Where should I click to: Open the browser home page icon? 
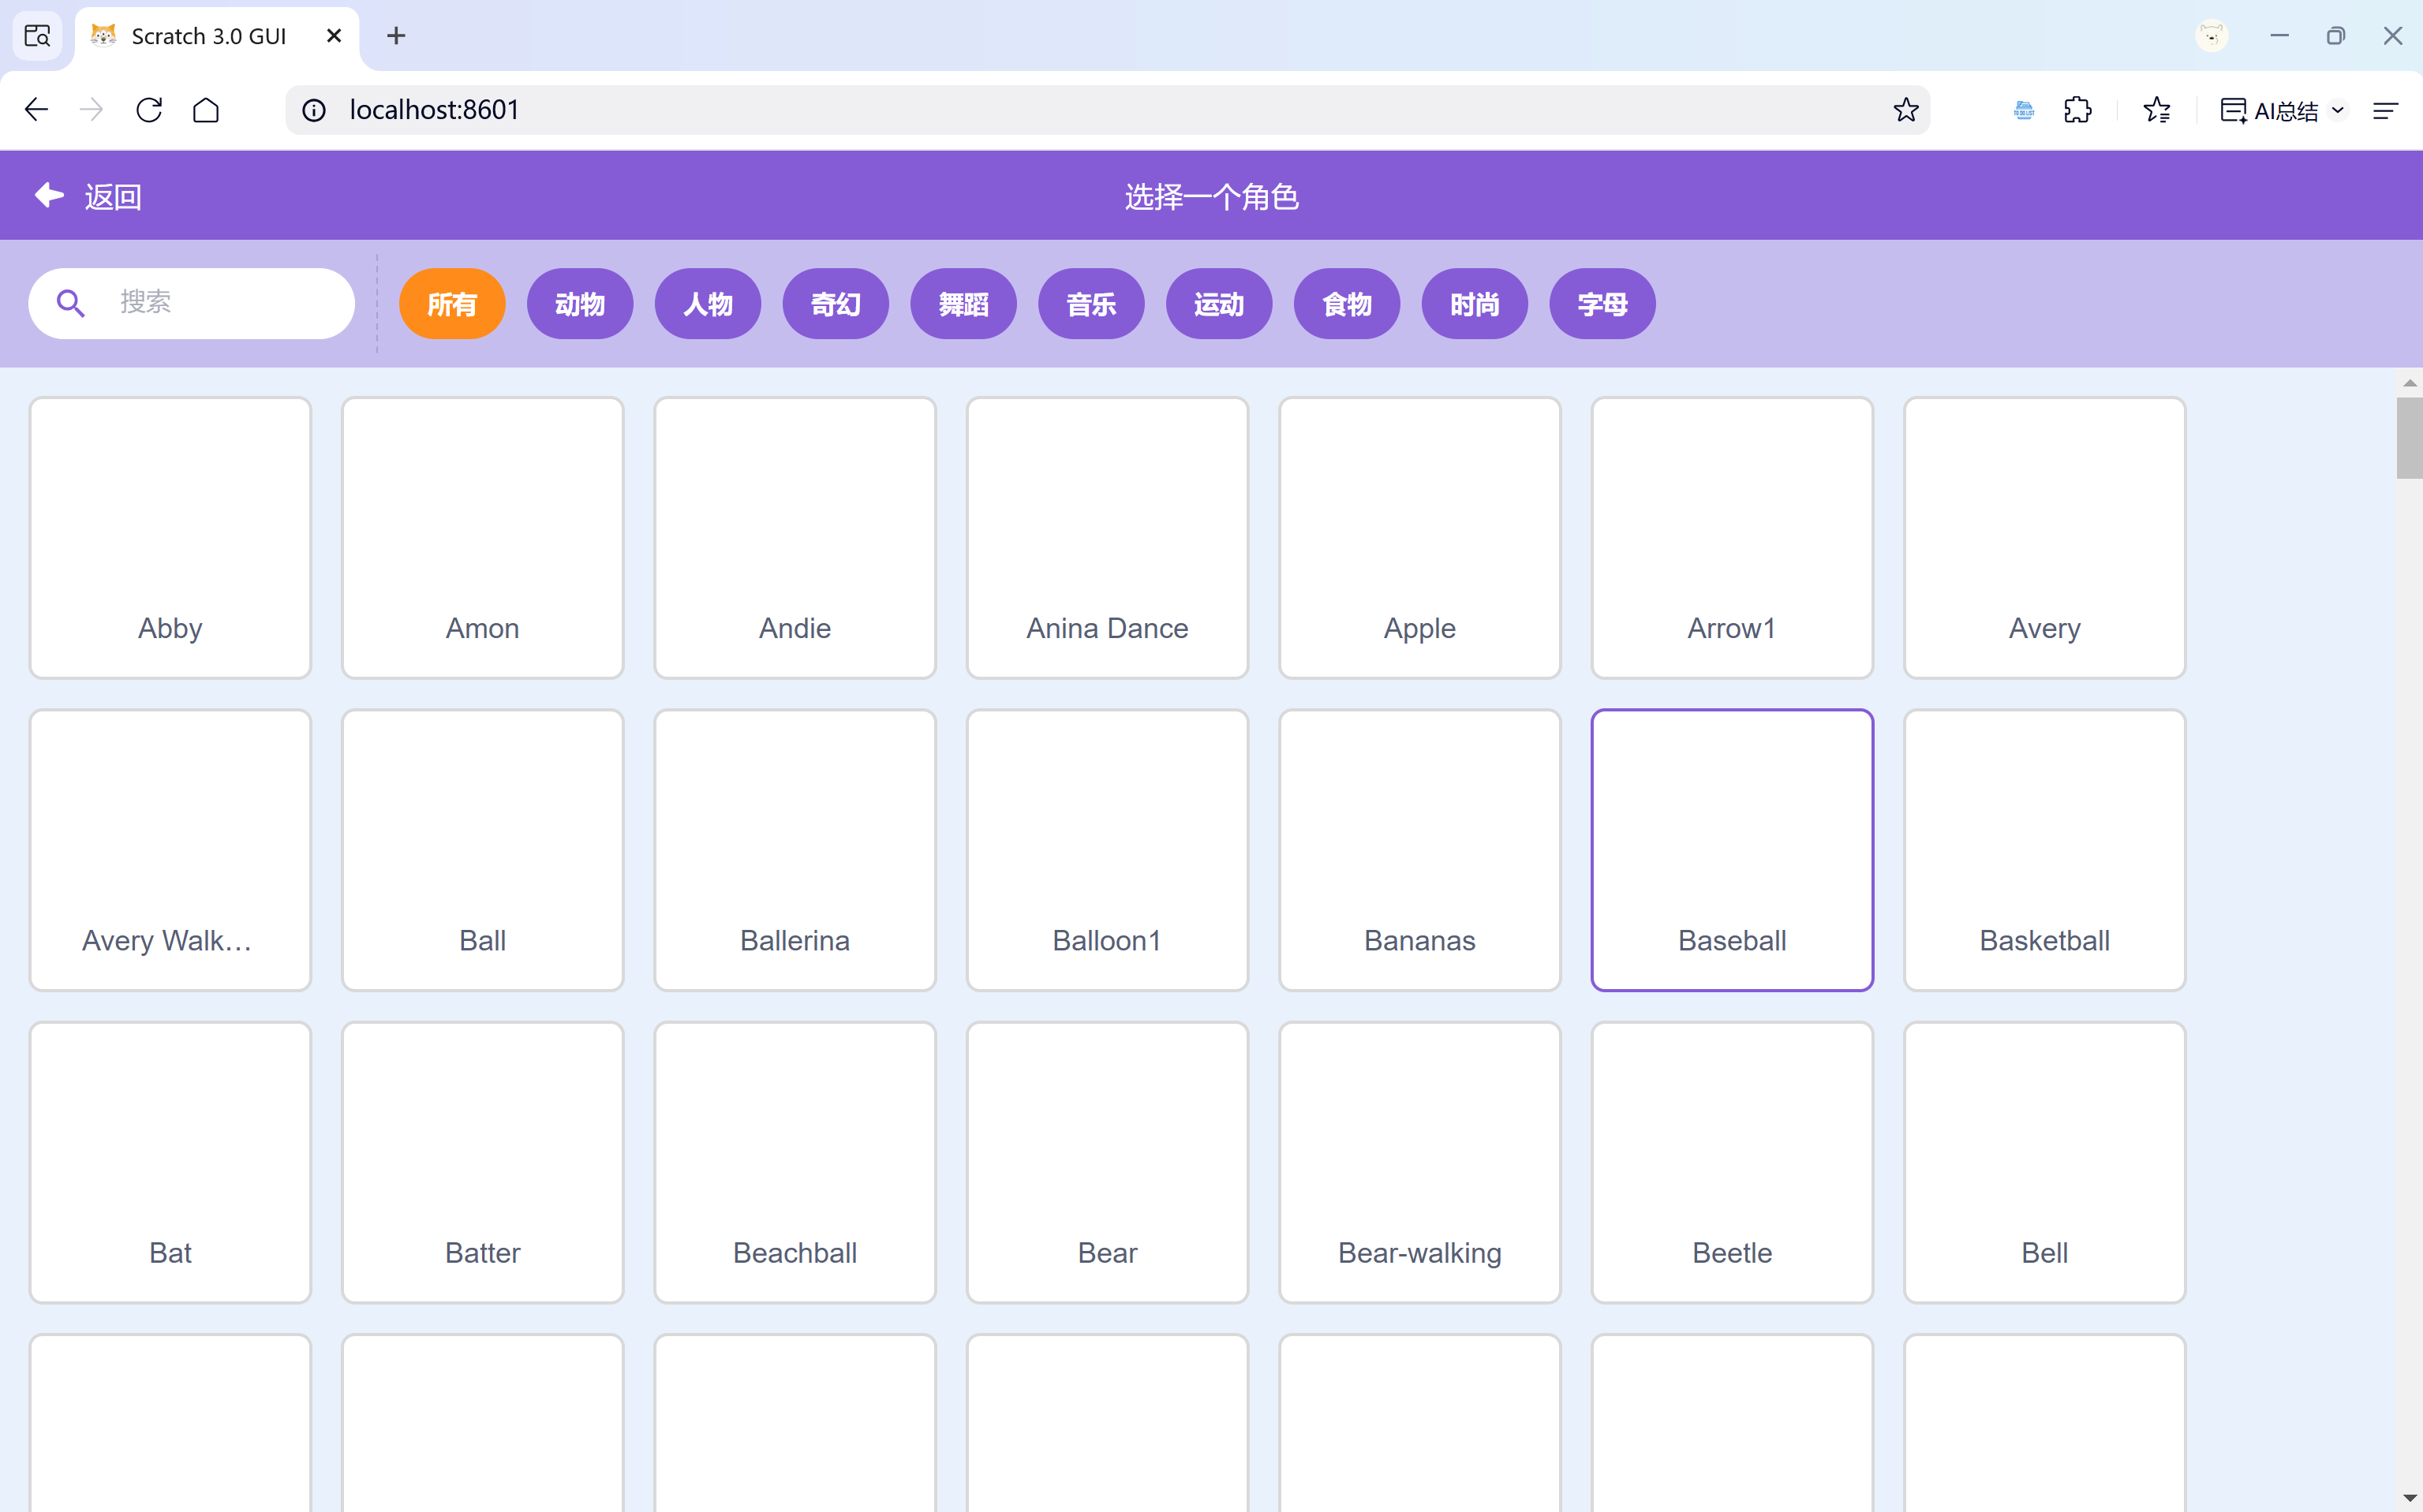point(206,110)
